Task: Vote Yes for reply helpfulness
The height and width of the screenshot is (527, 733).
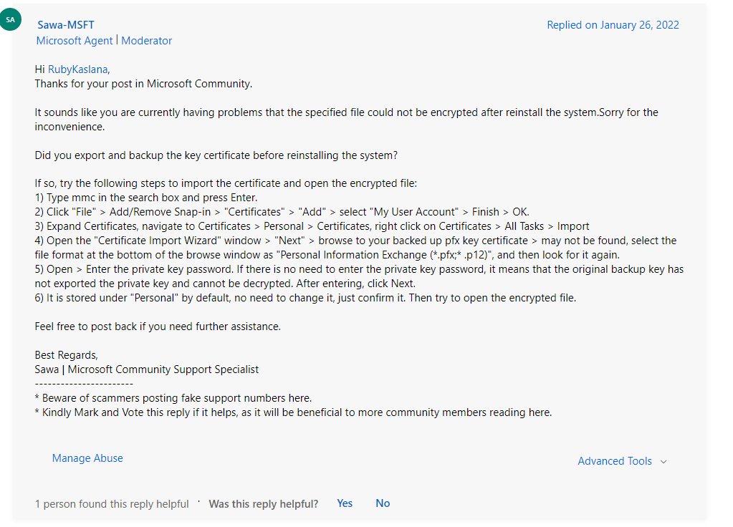Action: [x=345, y=503]
